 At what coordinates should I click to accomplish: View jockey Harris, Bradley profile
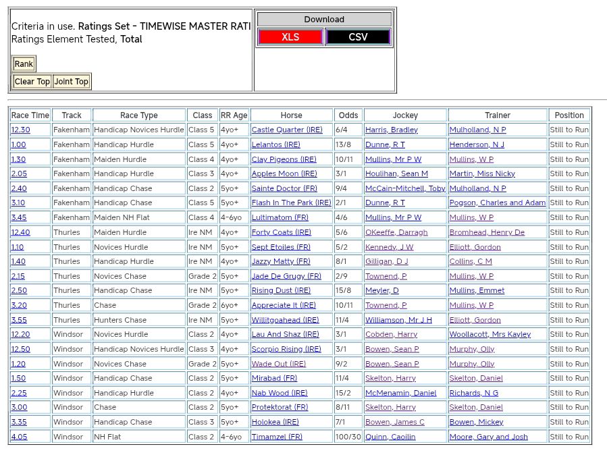click(391, 130)
